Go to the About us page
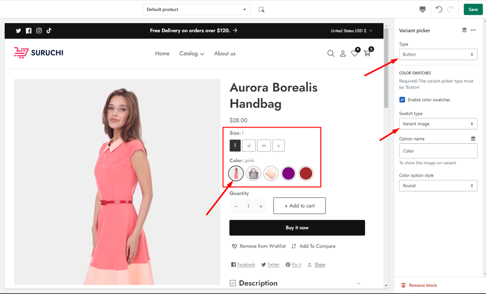Image resolution: width=486 pixels, height=294 pixels. coord(225,54)
